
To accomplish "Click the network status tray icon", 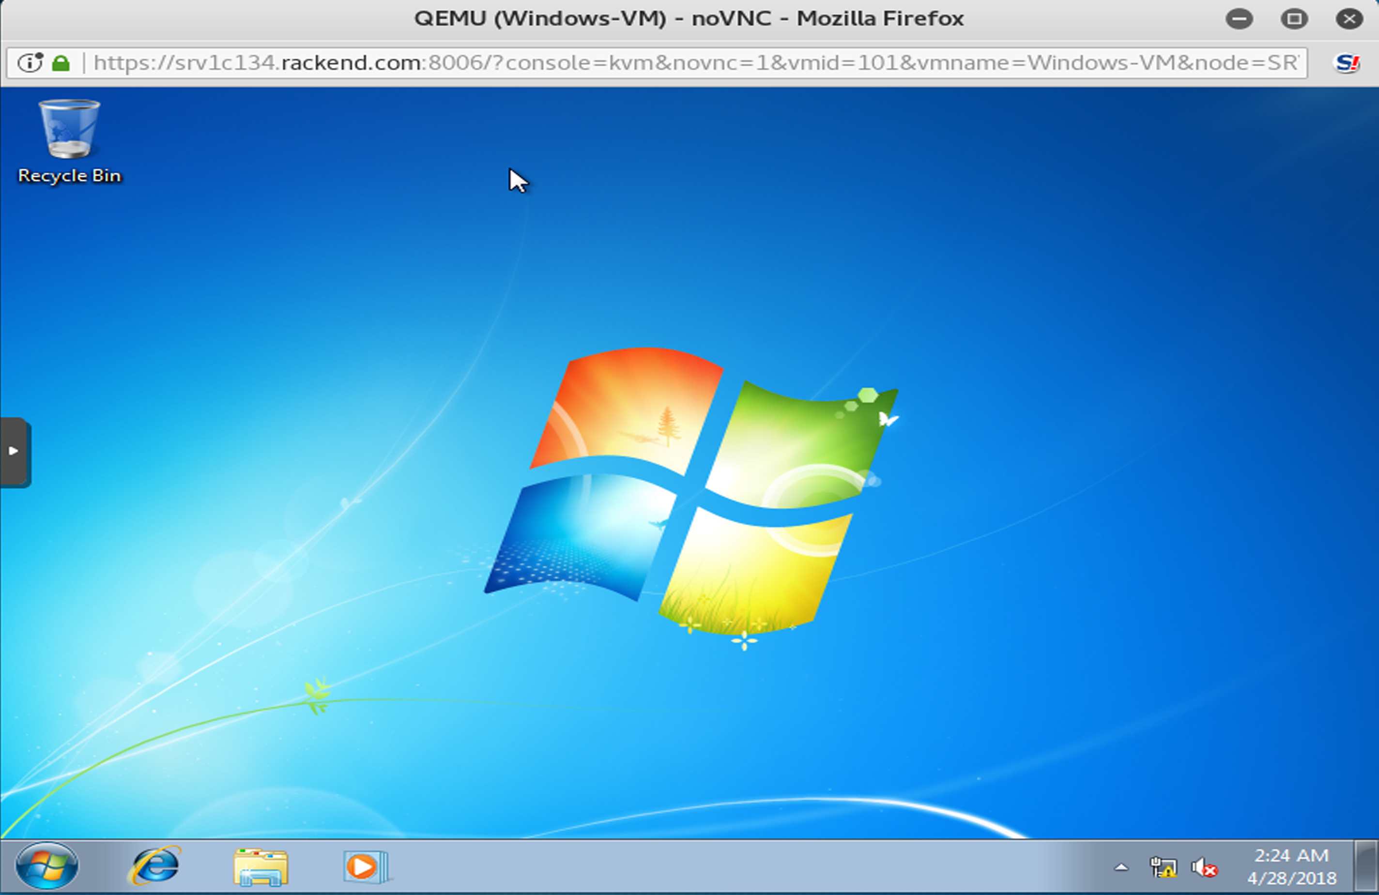I will pyautogui.click(x=1163, y=867).
